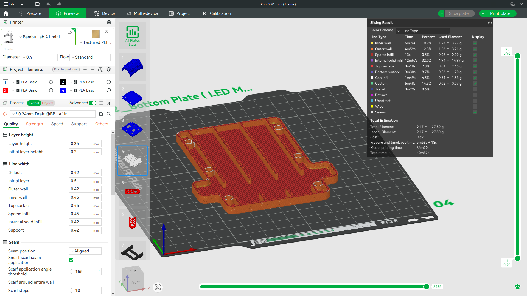Open the 0.24mm Draft process preset dropdown

(53, 114)
